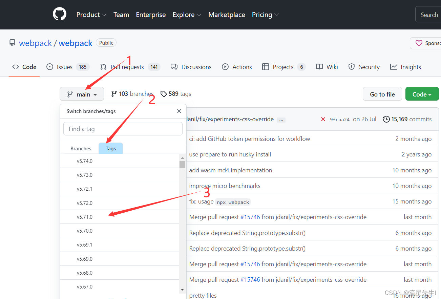This screenshot has height=299, width=441.
Task: Expand the commit message ellipsis button
Action: [281, 120]
